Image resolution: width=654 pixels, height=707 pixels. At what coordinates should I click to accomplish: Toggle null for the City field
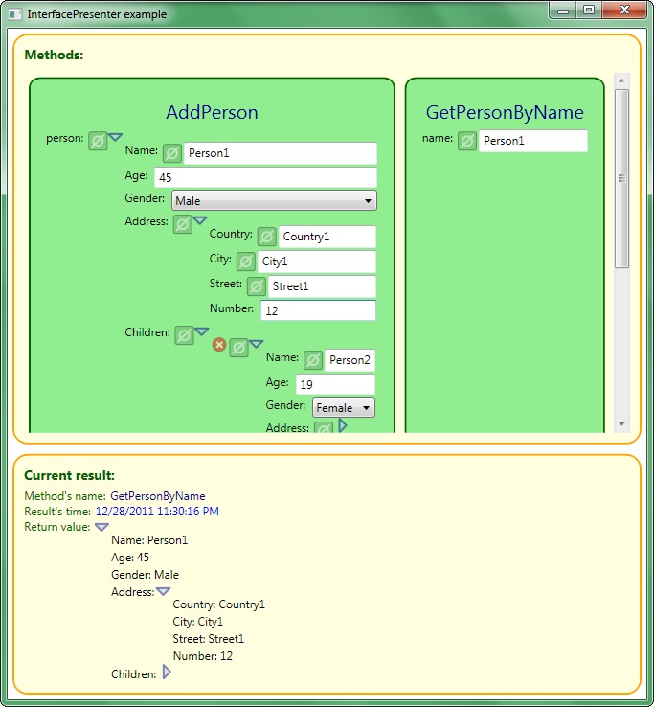(246, 262)
